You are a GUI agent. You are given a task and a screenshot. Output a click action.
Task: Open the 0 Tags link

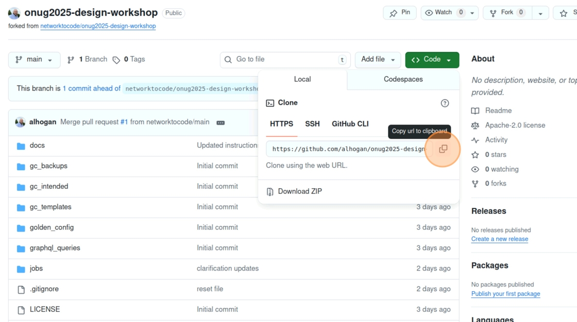pos(129,60)
